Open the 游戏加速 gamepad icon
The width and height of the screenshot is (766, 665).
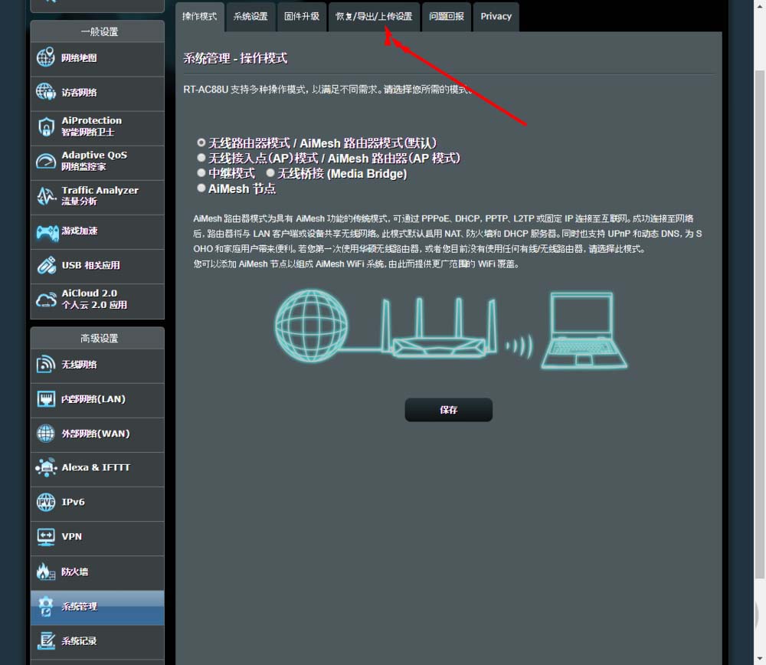(47, 231)
